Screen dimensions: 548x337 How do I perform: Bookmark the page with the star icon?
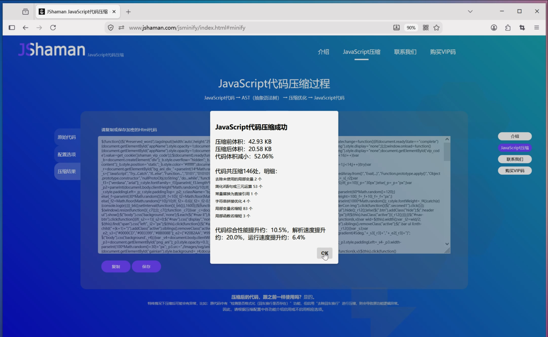[436, 28]
